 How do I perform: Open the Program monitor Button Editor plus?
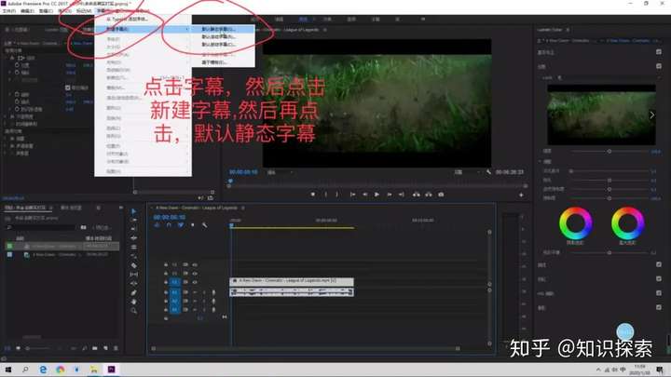tap(521, 195)
